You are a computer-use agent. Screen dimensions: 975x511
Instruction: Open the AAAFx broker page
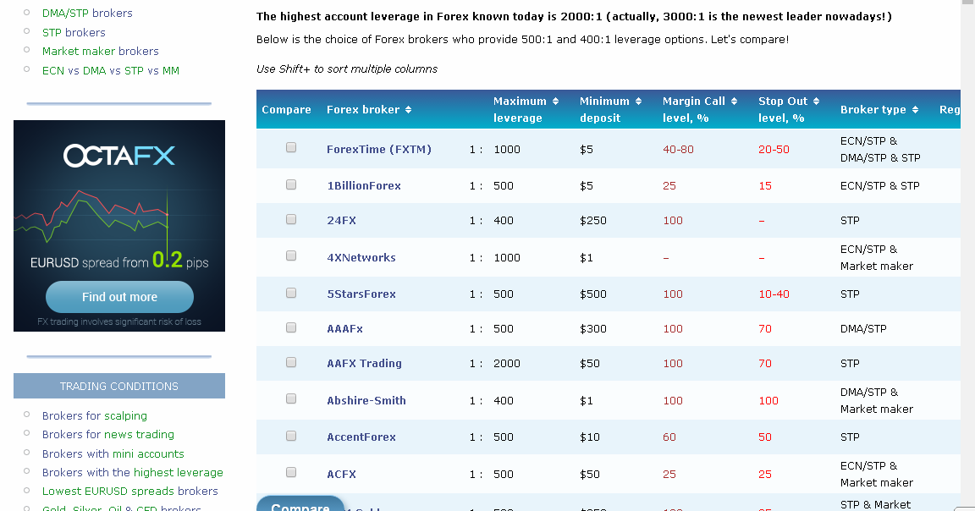click(x=344, y=329)
